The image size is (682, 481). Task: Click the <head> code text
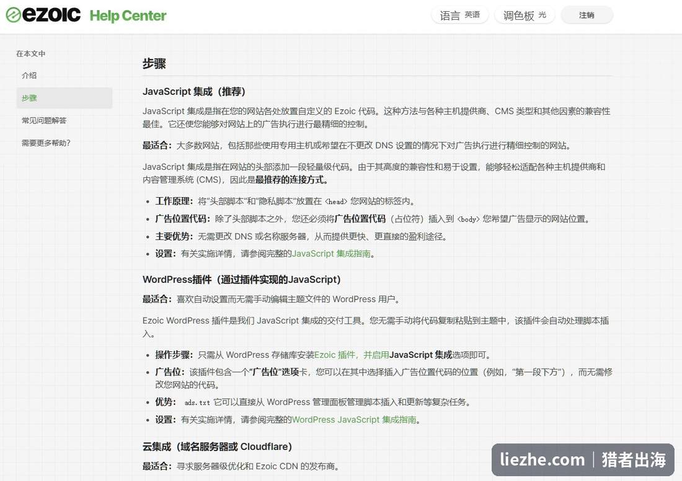[x=337, y=201]
